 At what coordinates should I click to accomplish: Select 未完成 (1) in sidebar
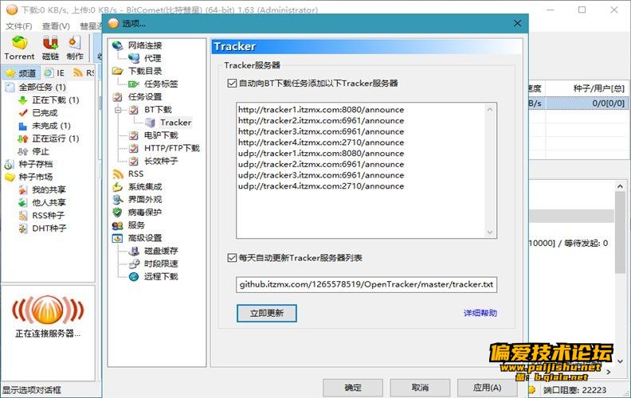(51, 126)
